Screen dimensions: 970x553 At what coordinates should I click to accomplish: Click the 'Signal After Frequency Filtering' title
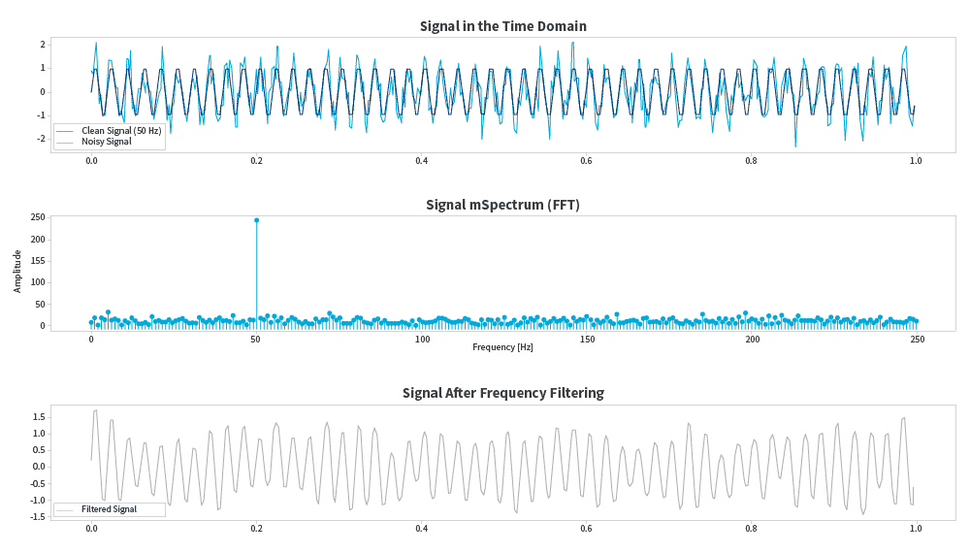[x=502, y=393]
